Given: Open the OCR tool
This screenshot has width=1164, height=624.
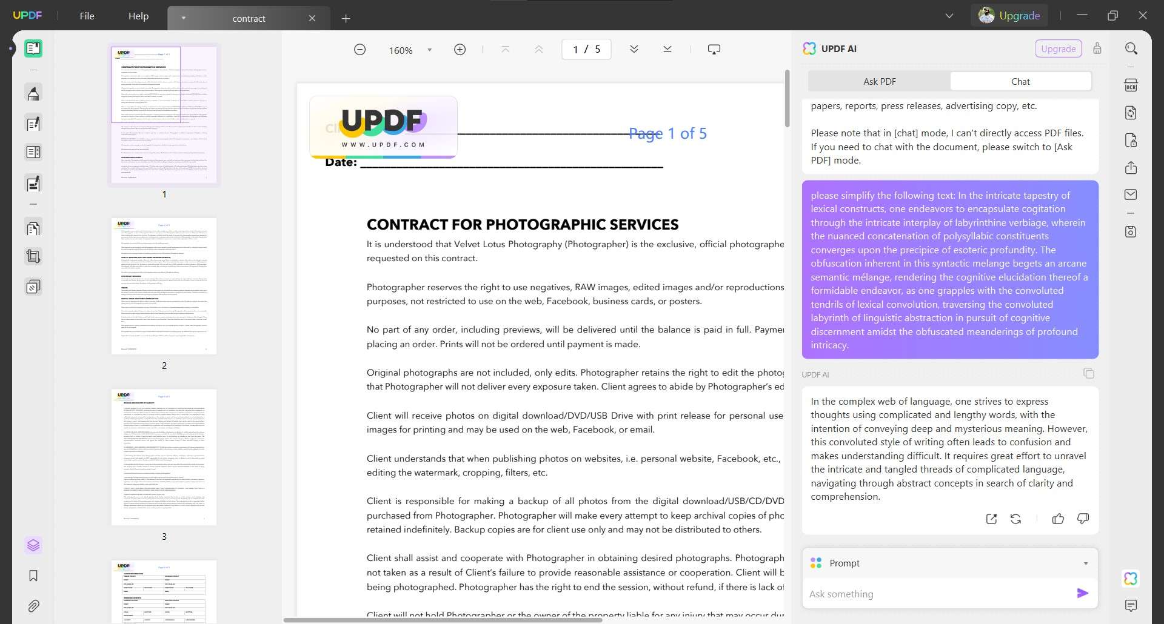Looking at the screenshot, I should [1131, 85].
